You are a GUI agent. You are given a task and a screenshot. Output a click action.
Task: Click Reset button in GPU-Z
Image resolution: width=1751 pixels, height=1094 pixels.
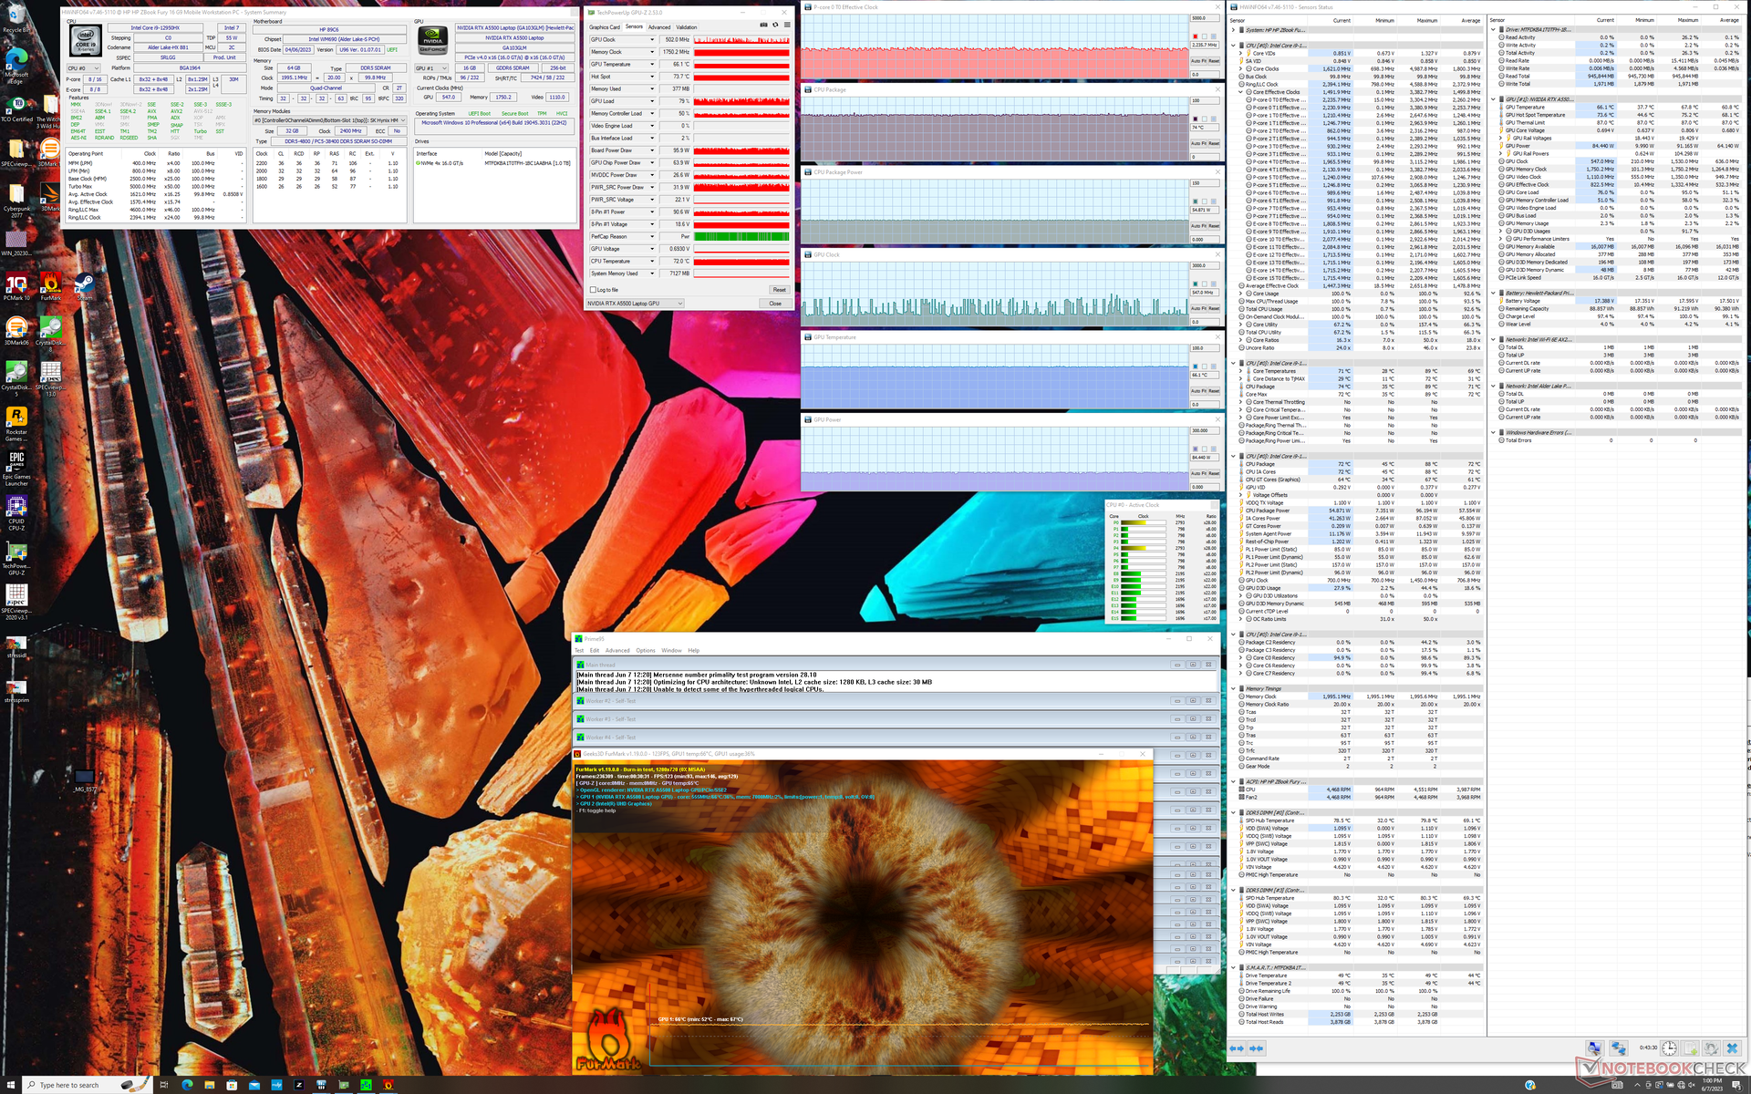pyautogui.click(x=779, y=290)
